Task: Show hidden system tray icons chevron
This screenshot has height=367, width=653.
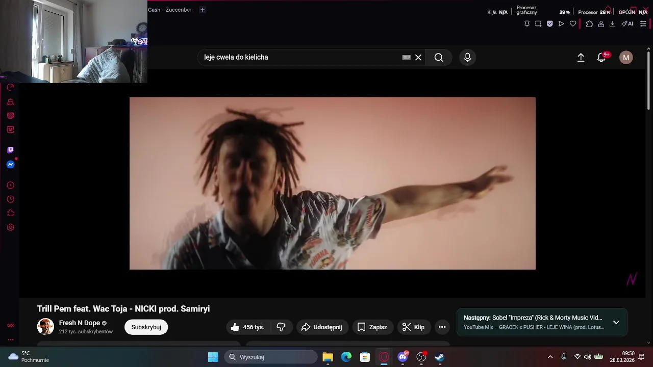Action: click(550, 357)
